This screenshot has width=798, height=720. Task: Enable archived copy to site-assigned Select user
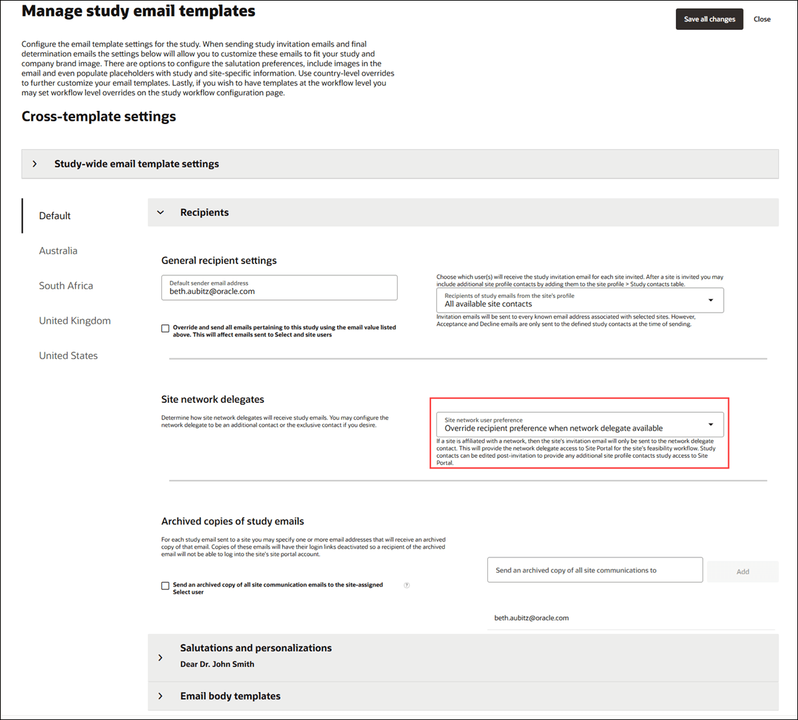[x=165, y=586]
